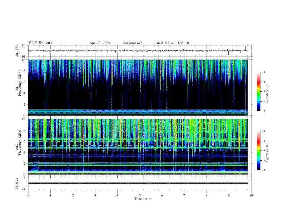
Task: Select the date text "Apr. 23, 2025"
Action: (x=100, y=43)
